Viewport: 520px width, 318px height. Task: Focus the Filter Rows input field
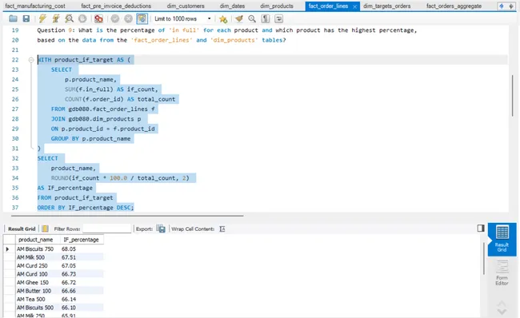pyautogui.click(x=107, y=229)
